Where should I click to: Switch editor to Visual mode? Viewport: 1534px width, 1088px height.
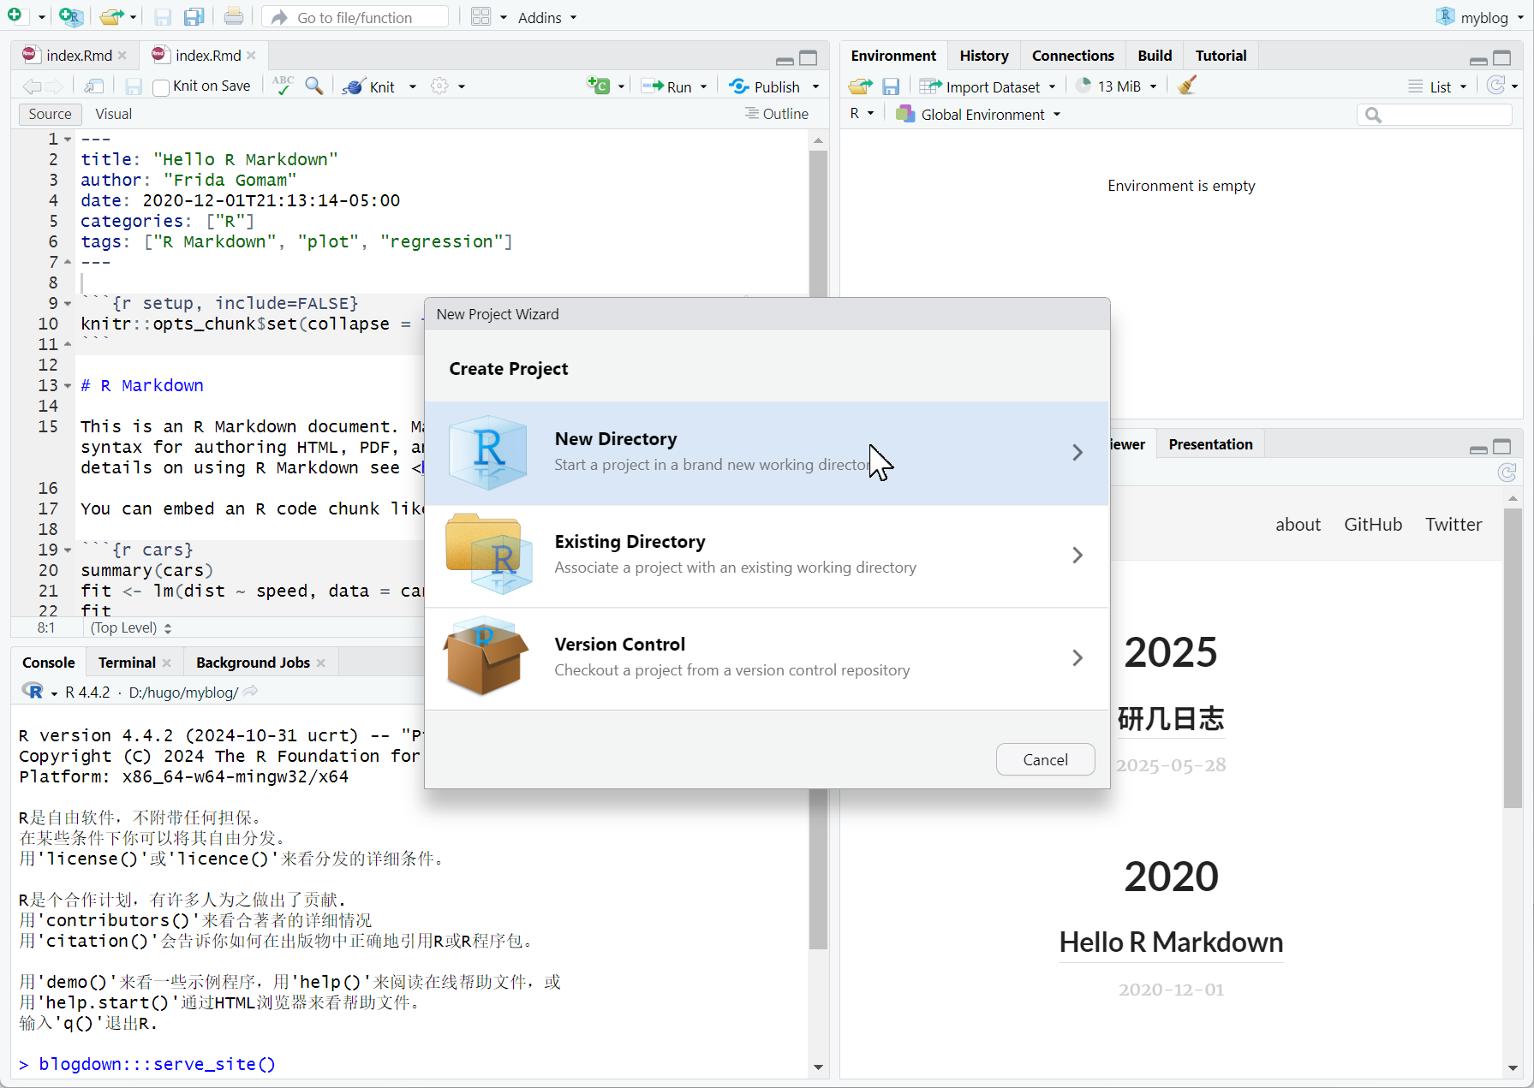113,114
